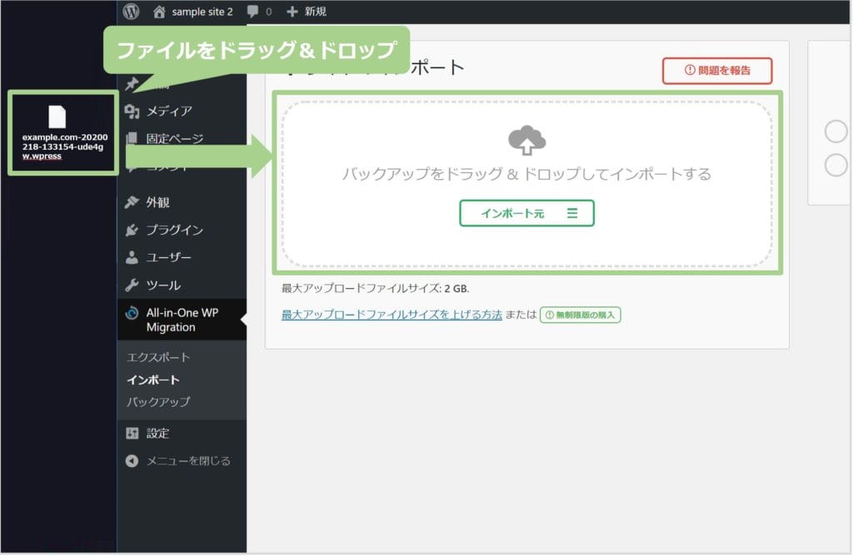Open the comments bubble icon
This screenshot has height=556, width=853.
point(253,12)
